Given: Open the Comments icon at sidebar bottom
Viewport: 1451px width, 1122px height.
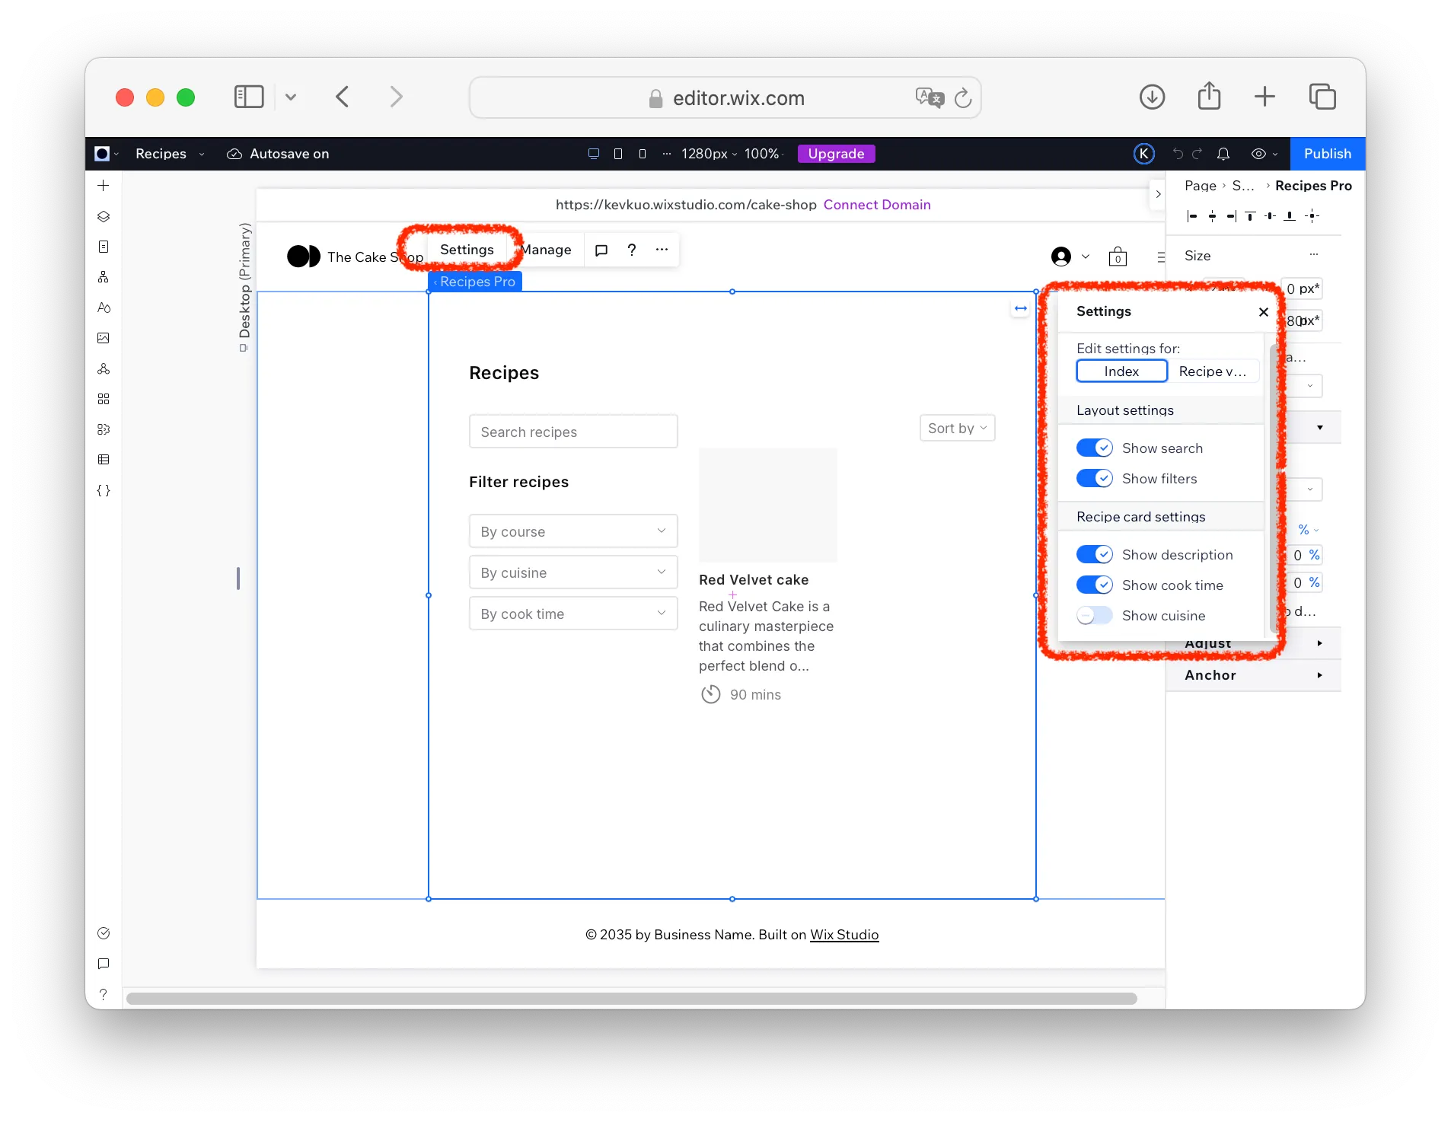Looking at the screenshot, I should click(x=104, y=964).
